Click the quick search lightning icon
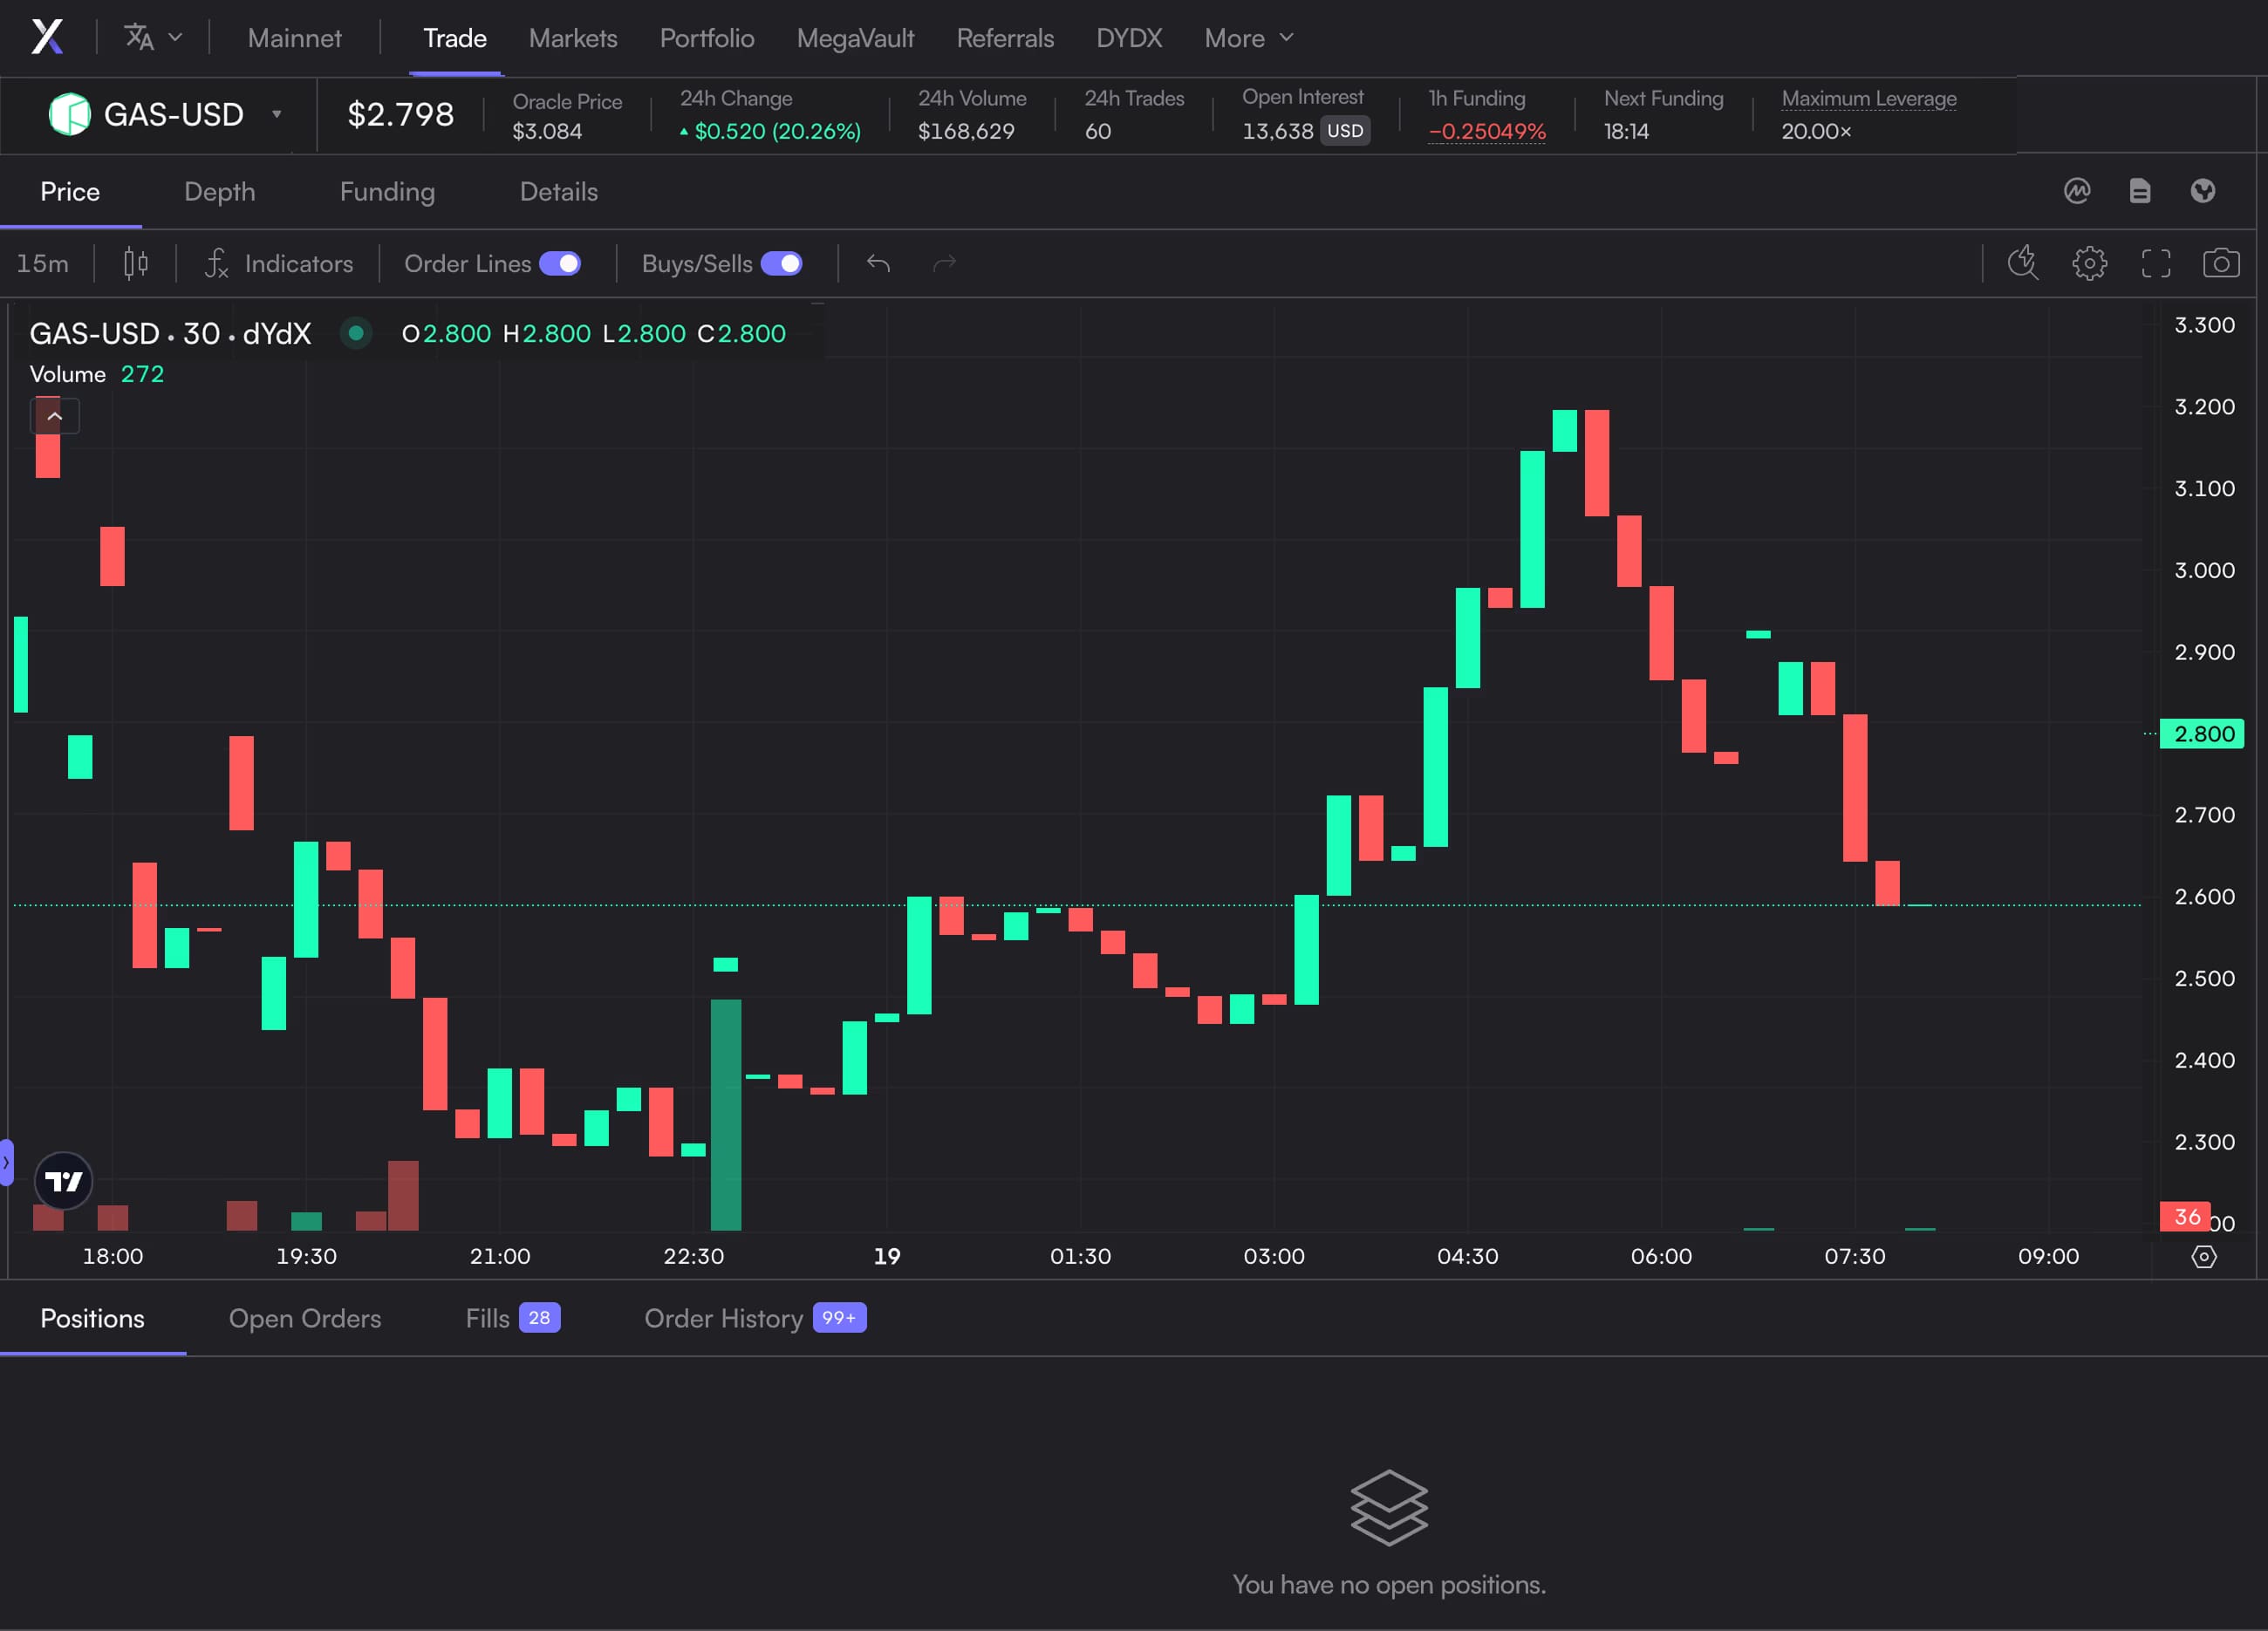This screenshot has width=2268, height=1631. pyautogui.click(x=2023, y=263)
